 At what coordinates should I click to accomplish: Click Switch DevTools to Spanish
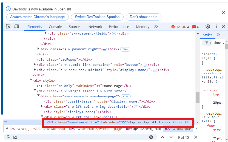97,17
